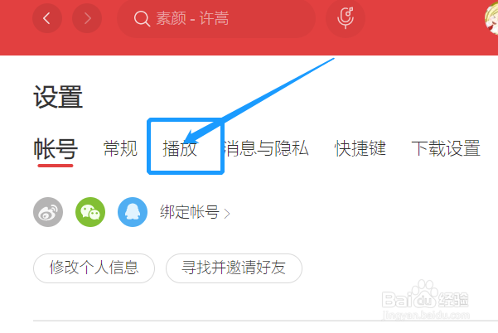Switch to the 下载设置 tab
The image size is (498, 333).
click(x=446, y=148)
